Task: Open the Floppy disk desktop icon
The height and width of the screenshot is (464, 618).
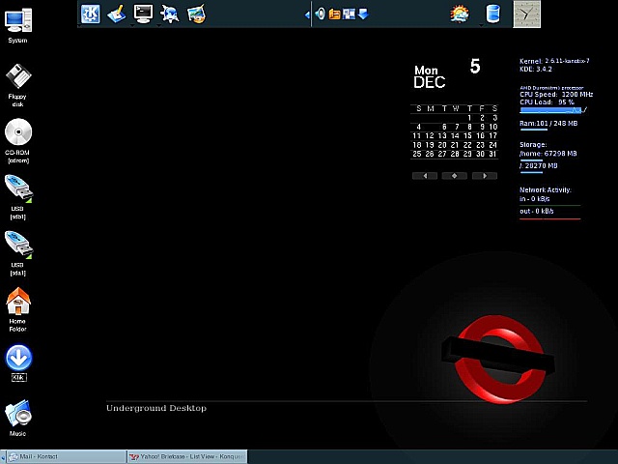Action: (17, 85)
